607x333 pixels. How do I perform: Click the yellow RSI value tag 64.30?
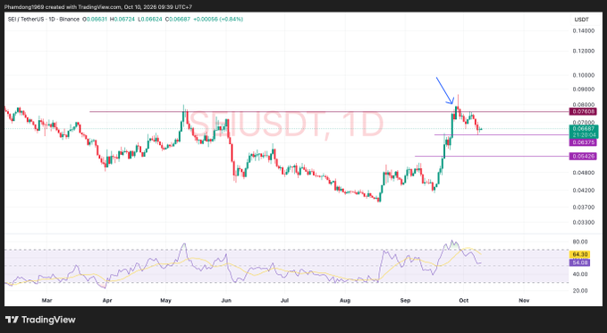pos(579,255)
